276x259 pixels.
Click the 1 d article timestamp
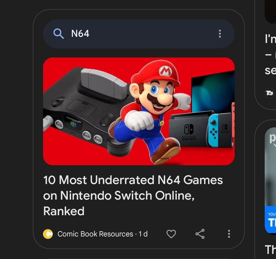tap(143, 234)
